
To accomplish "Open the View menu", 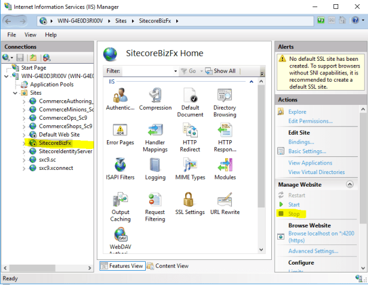I will (30, 35).
